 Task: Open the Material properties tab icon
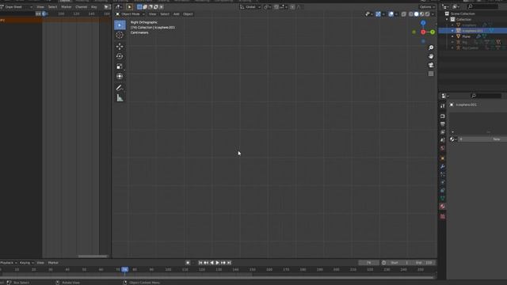[x=443, y=207]
